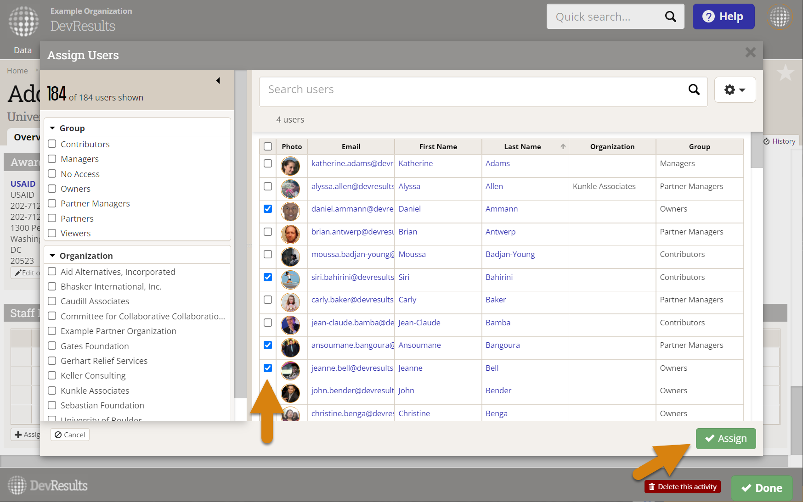The image size is (803, 502).
Task: Check the box for Katherine Adams
Action: click(x=268, y=163)
